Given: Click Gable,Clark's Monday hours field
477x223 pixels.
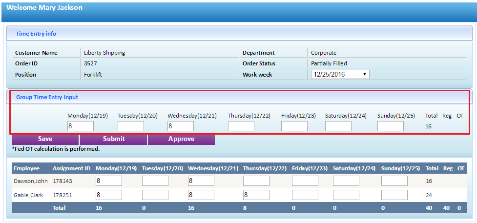Looking at the screenshot, I should tap(109, 195).
